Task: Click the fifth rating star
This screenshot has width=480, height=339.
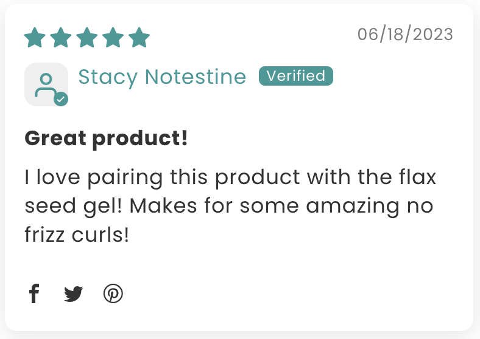Action: (x=139, y=37)
